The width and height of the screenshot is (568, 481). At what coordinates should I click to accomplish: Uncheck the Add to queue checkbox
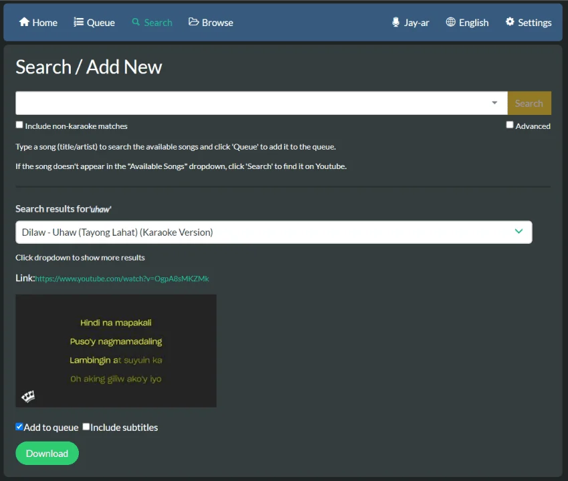[x=19, y=427]
